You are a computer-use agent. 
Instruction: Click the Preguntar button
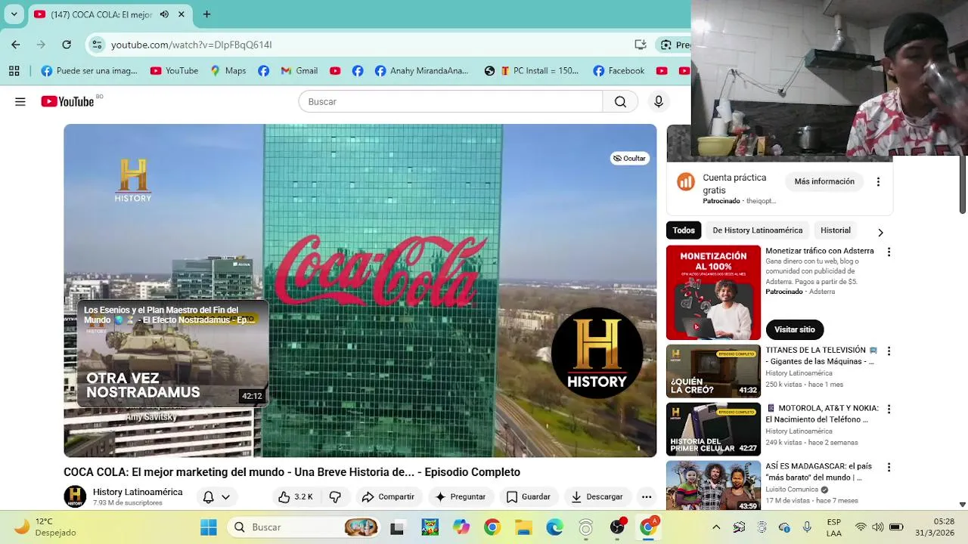[461, 496]
